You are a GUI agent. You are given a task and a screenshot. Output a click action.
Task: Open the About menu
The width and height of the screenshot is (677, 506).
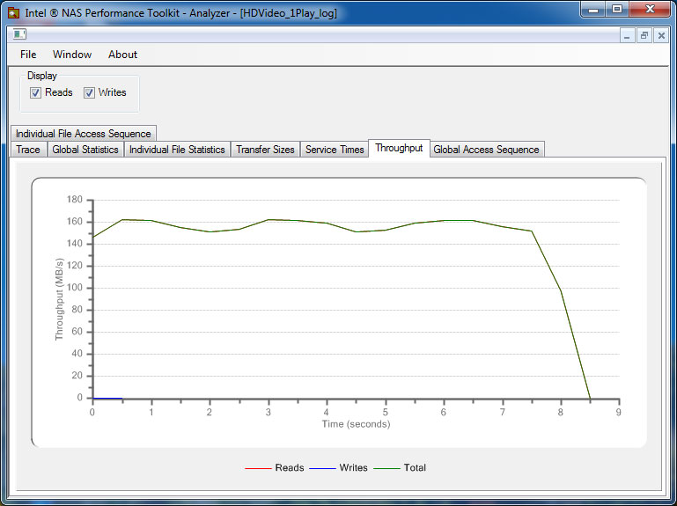pyautogui.click(x=122, y=55)
